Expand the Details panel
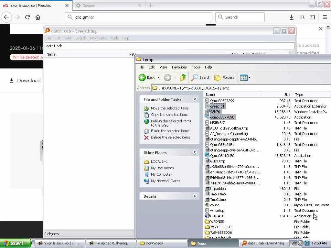331x248 pixels. (195, 196)
